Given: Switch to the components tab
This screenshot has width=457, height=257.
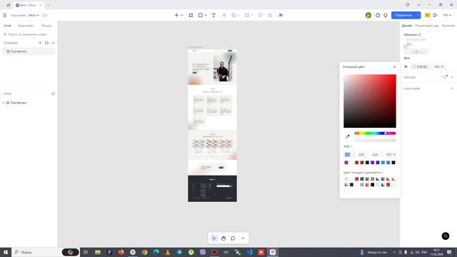Looking at the screenshot, I should [x=26, y=26].
